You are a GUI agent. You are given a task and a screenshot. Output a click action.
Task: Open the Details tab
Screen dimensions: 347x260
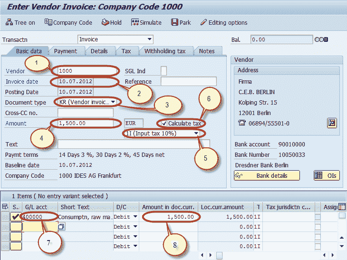point(99,51)
